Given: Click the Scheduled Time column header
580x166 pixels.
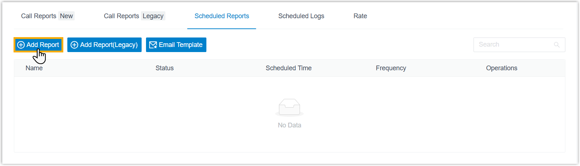Looking at the screenshot, I should (x=289, y=68).
